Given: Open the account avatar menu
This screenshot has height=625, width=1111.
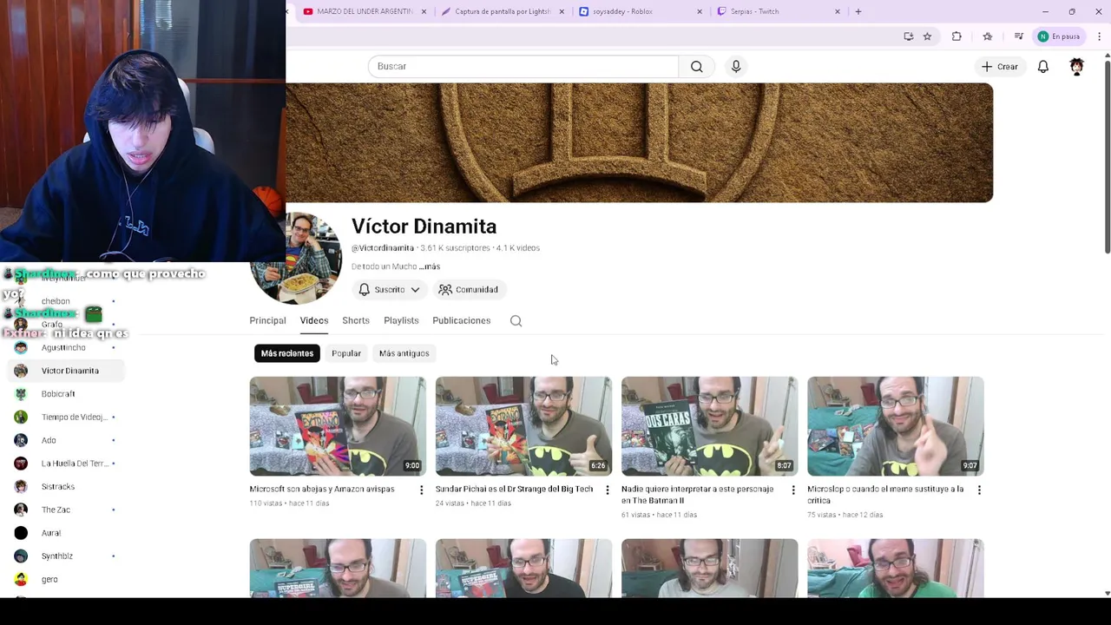Looking at the screenshot, I should [x=1077, y=67].
